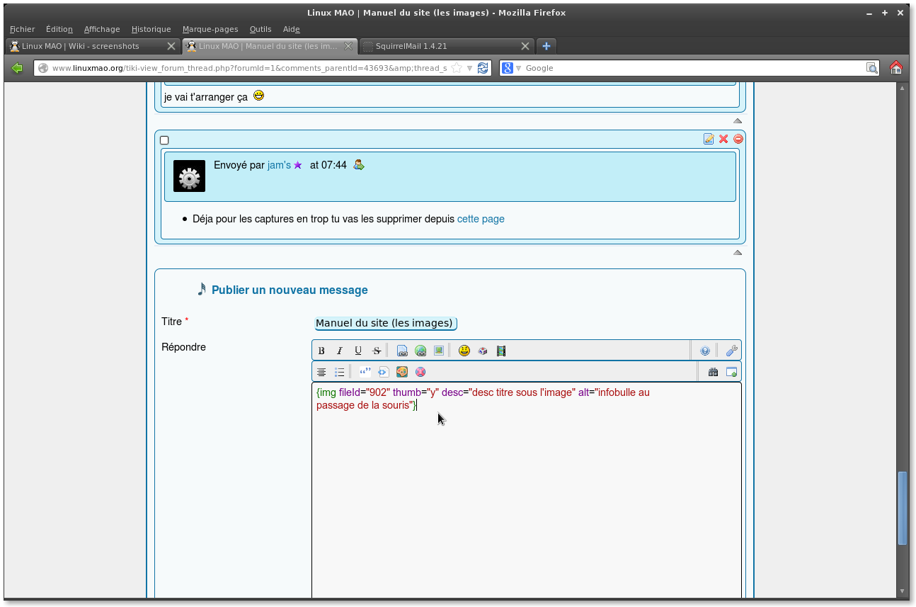The image size is (916, 607).
Task: Click the wrench settings icon in editor
Action: pyautogui.click(x=732, y=351)
